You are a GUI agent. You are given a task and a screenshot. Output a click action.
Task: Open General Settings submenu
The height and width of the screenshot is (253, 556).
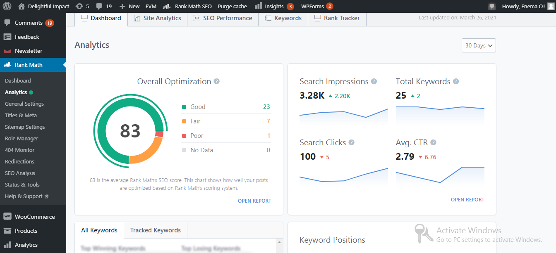24,104
